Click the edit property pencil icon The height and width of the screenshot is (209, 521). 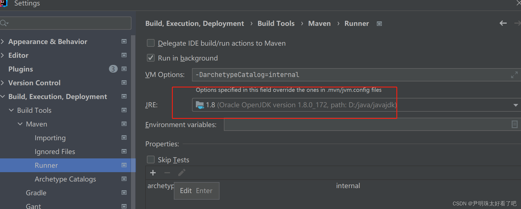tap(182, 173)
